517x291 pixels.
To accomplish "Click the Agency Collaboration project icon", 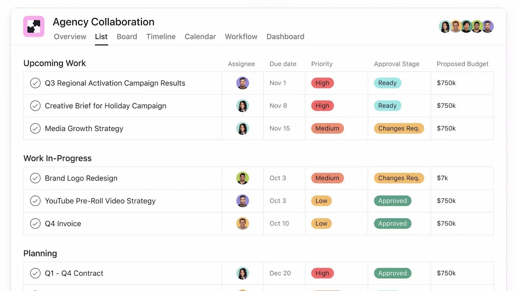I will point(34,26).
